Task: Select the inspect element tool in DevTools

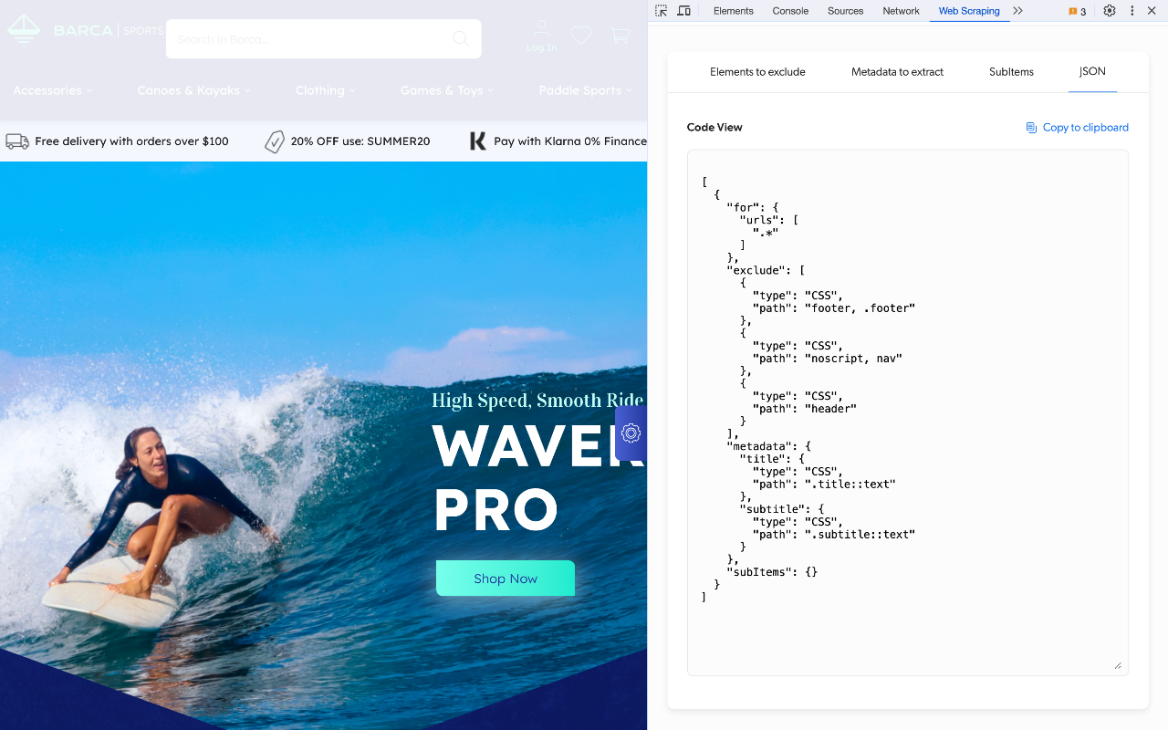Action: point(660,10)
